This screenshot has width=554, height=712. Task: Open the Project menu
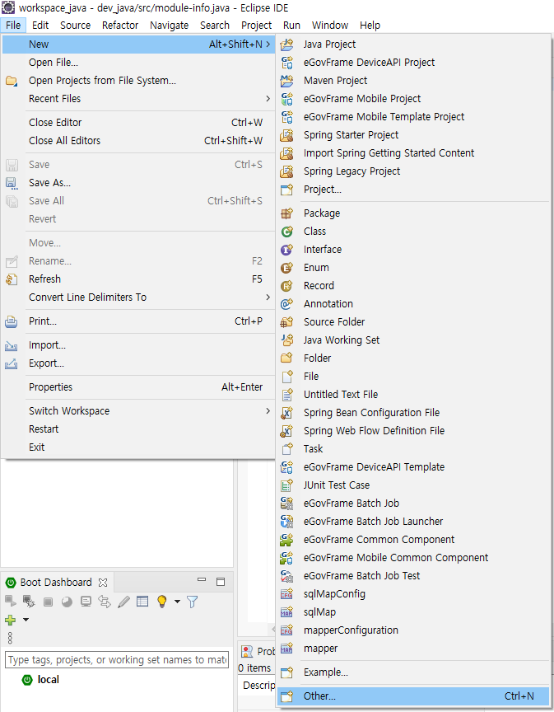256,26
